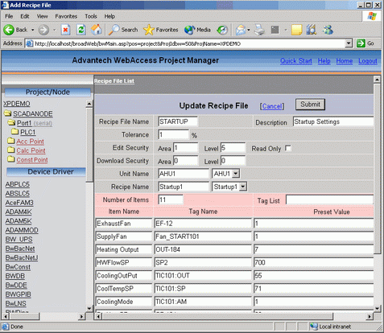Open the View menu
The image size is (384, 333).
tap(42, 16)
